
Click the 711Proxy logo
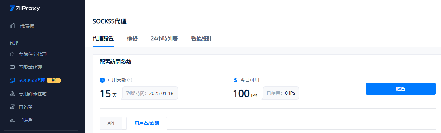[25, 9]
